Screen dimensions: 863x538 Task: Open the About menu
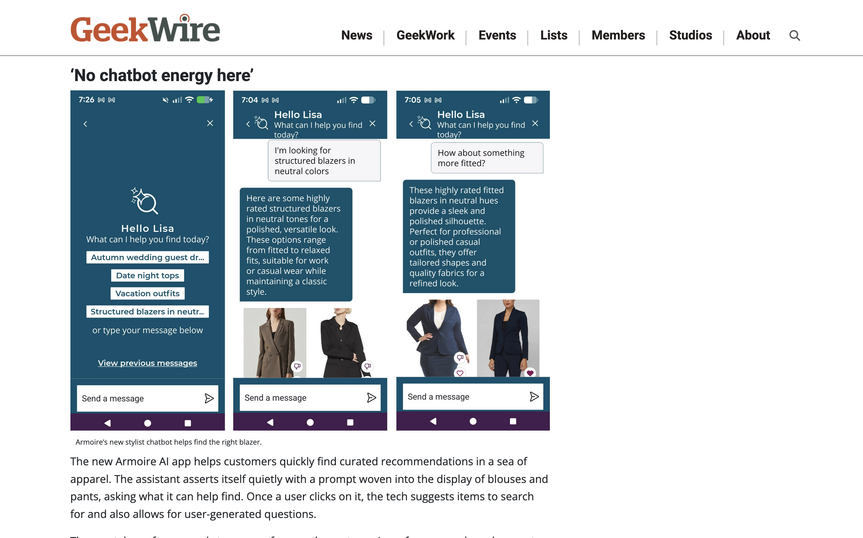(753, 35)
